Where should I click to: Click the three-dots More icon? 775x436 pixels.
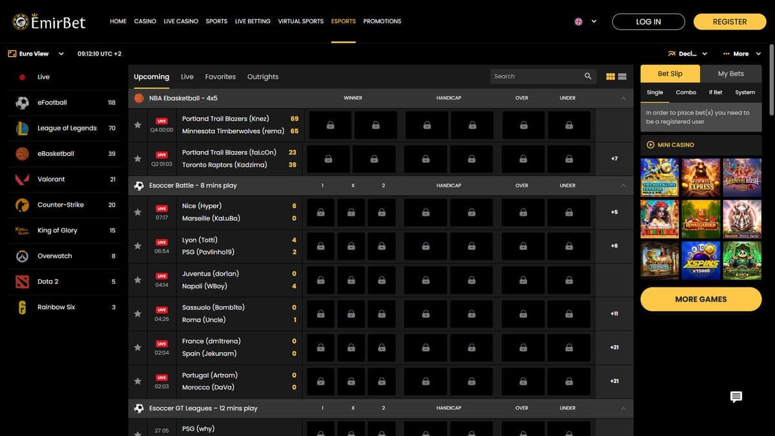coord(727,54)
